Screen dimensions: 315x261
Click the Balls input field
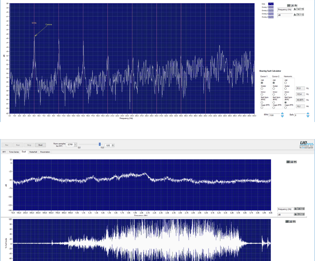[300, 115]
